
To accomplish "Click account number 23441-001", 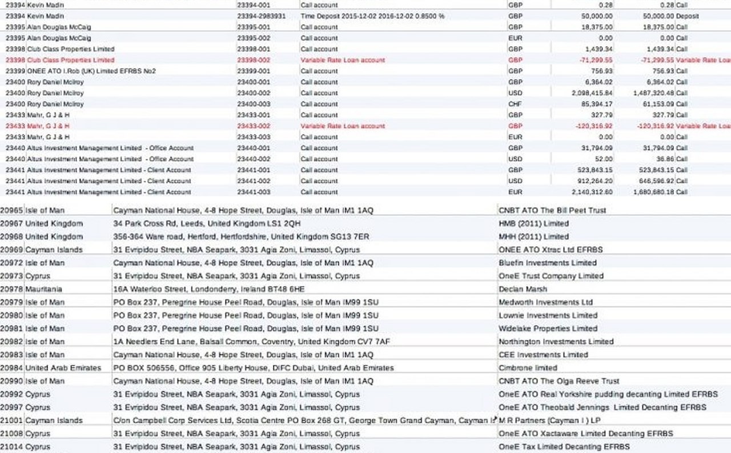I will point(253,170).
